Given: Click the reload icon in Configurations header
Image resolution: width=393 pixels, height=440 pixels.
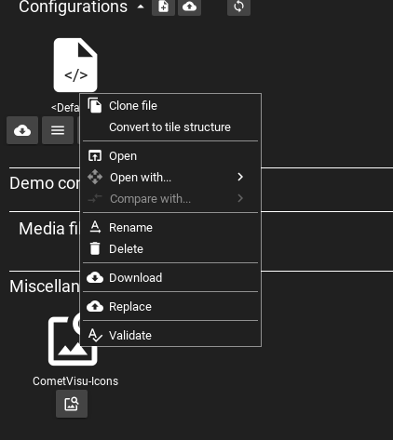Looking at the screenshot, I should (x=238, y=7).
